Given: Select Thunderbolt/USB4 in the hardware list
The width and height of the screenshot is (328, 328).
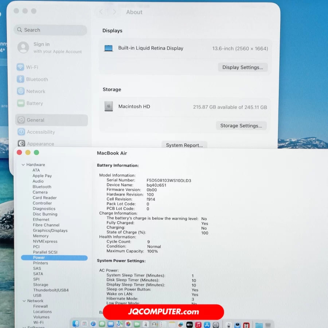Looking at the screenshot, I should [x=51, y=290].
